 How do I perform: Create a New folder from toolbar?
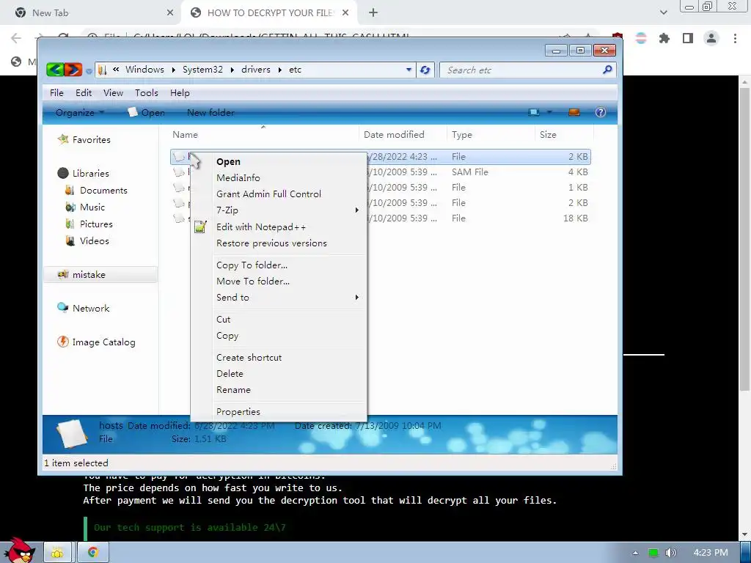click(210, 112)
